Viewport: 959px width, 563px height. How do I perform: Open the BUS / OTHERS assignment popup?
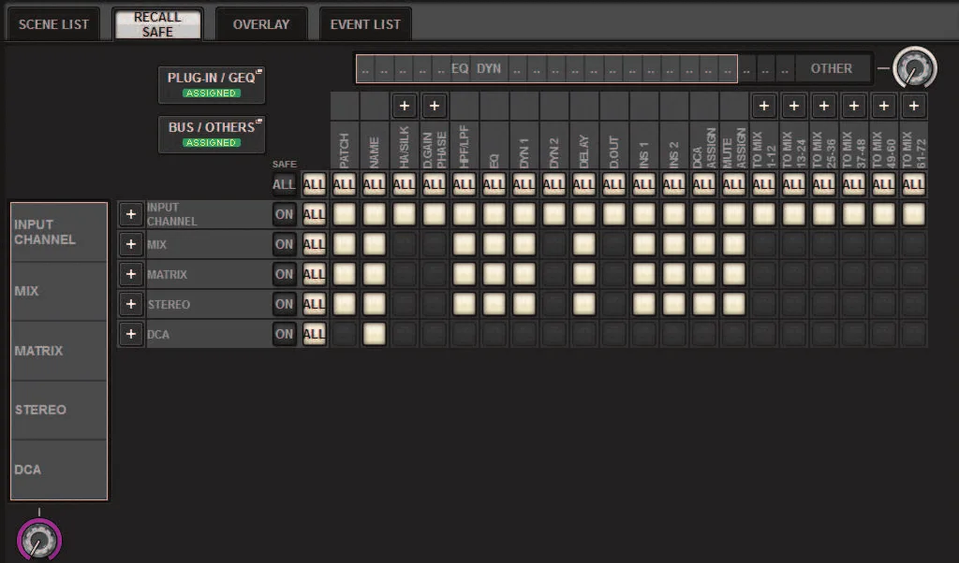(212, 134)
